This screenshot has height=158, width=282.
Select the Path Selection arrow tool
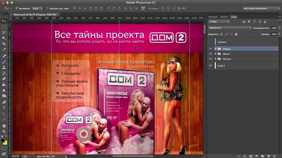pyautogui.click(x=4, y=114)
